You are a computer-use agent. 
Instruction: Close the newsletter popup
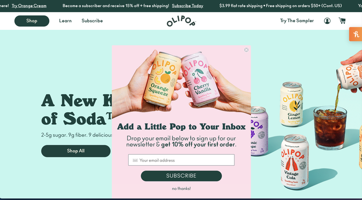(246, 50)
